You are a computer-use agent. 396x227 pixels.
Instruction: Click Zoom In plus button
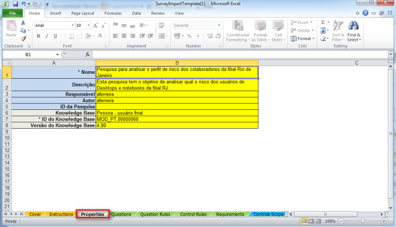[384, 221]
